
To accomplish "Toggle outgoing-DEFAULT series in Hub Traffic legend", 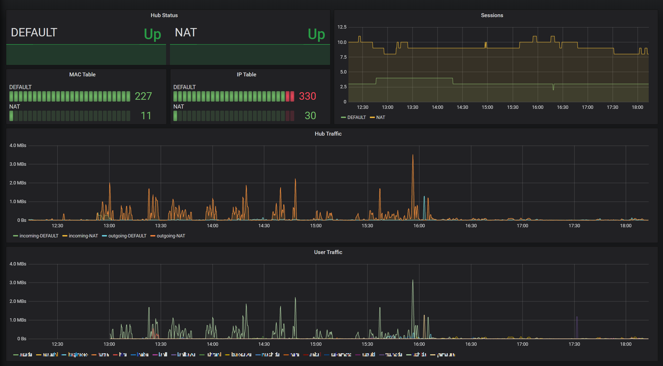I will (127, 236).
